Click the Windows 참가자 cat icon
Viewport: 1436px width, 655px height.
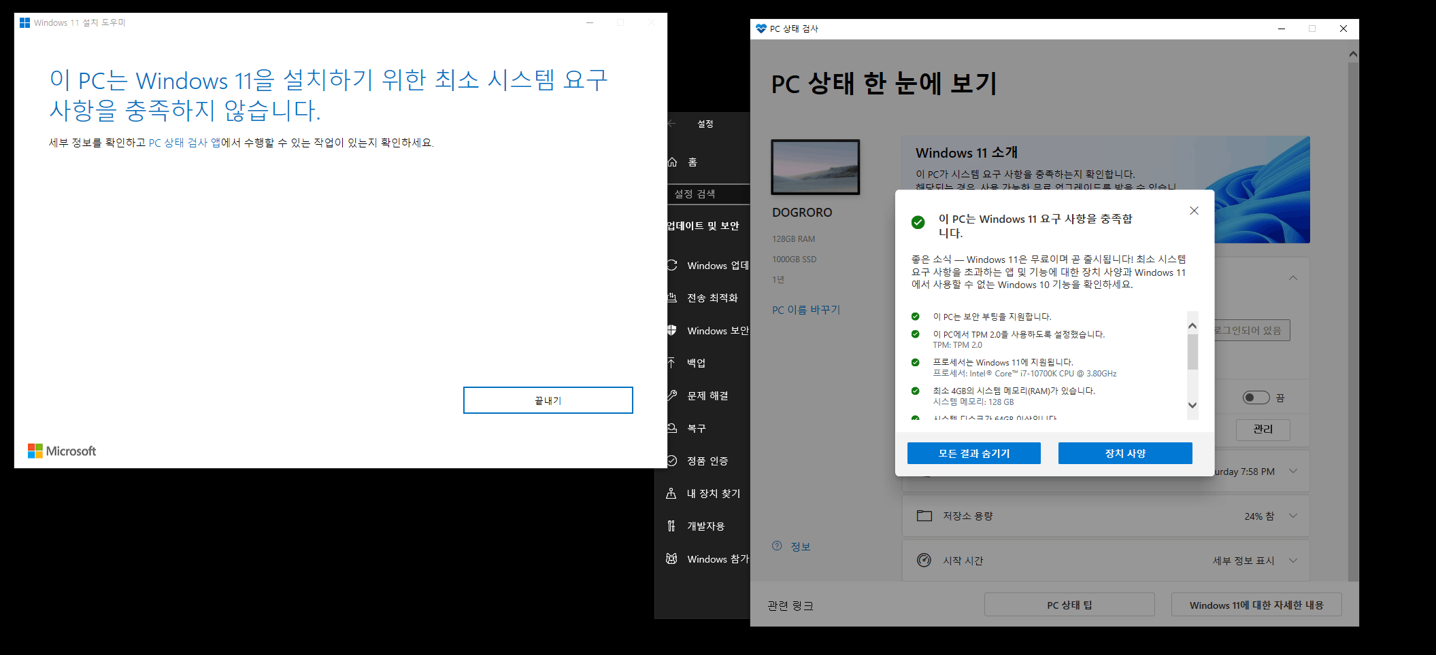671,559
